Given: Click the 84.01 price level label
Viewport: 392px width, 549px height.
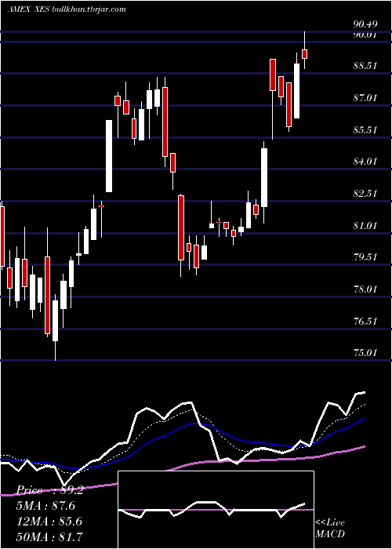Looking at the screenshot, I should click(x=365, y=162).
